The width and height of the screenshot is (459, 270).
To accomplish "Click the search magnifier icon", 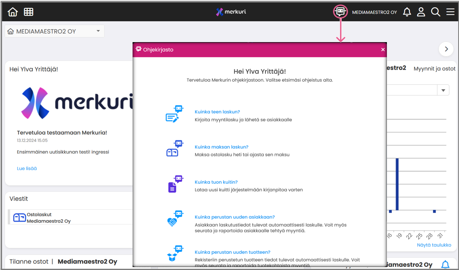I will click(435, 12).
